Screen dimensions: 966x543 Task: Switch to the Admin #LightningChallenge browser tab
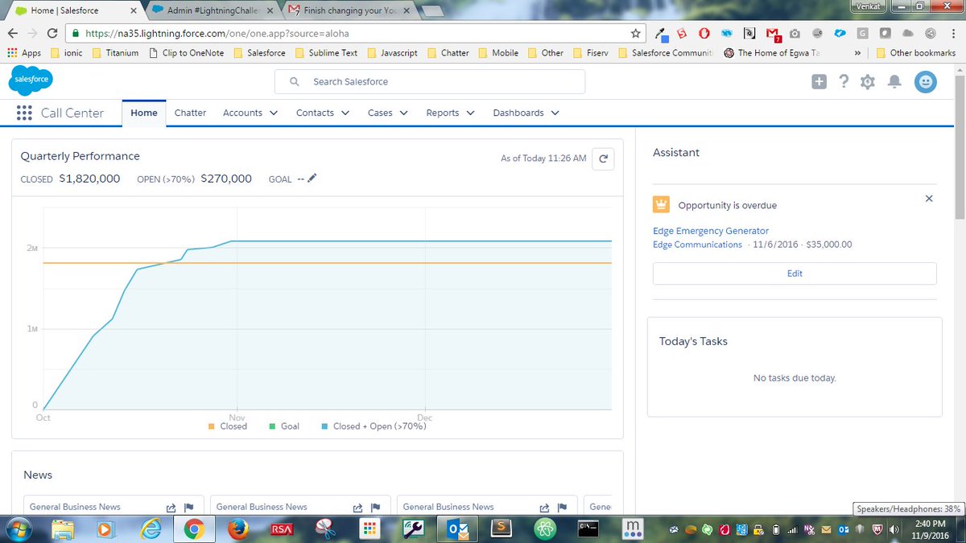pyautogui.click(x=213, y=10)
